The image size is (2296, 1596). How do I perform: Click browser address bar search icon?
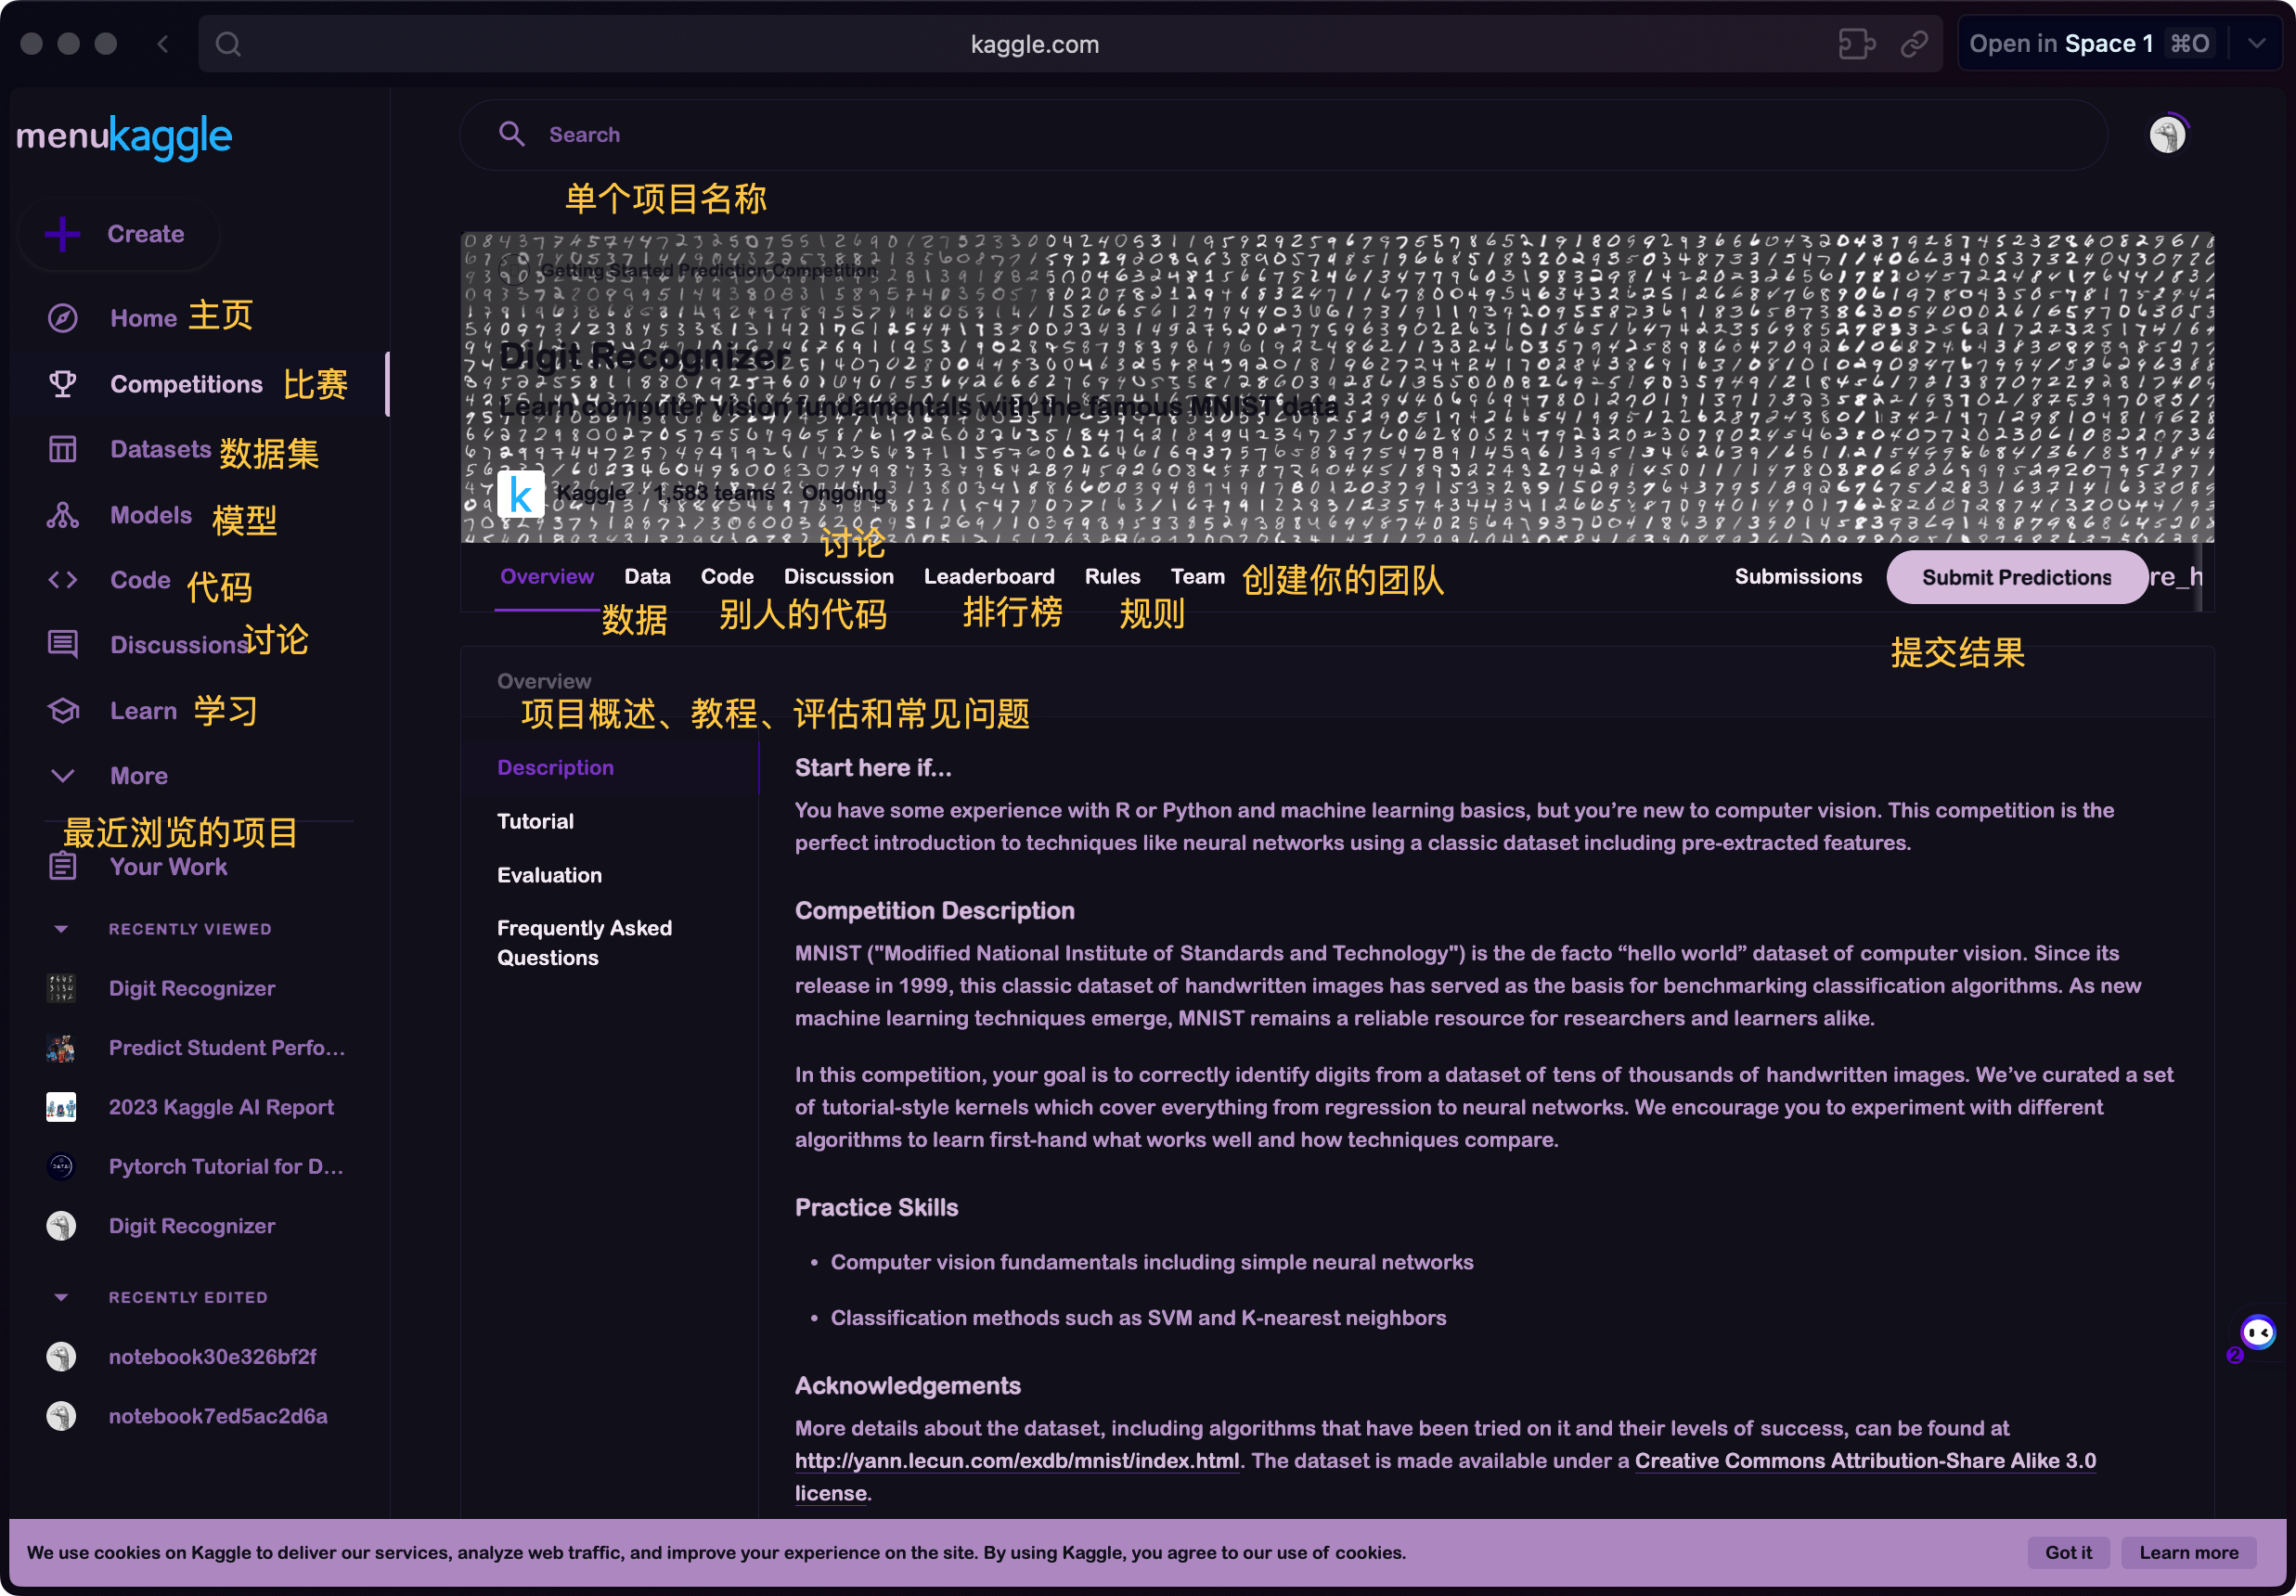click(228, 44)
